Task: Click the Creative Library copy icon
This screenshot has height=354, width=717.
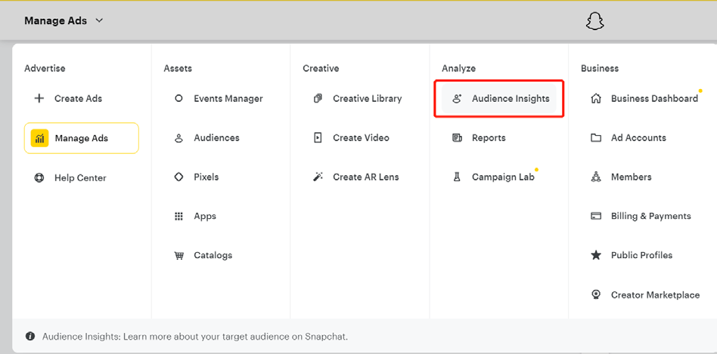Action: click(318, 99)
